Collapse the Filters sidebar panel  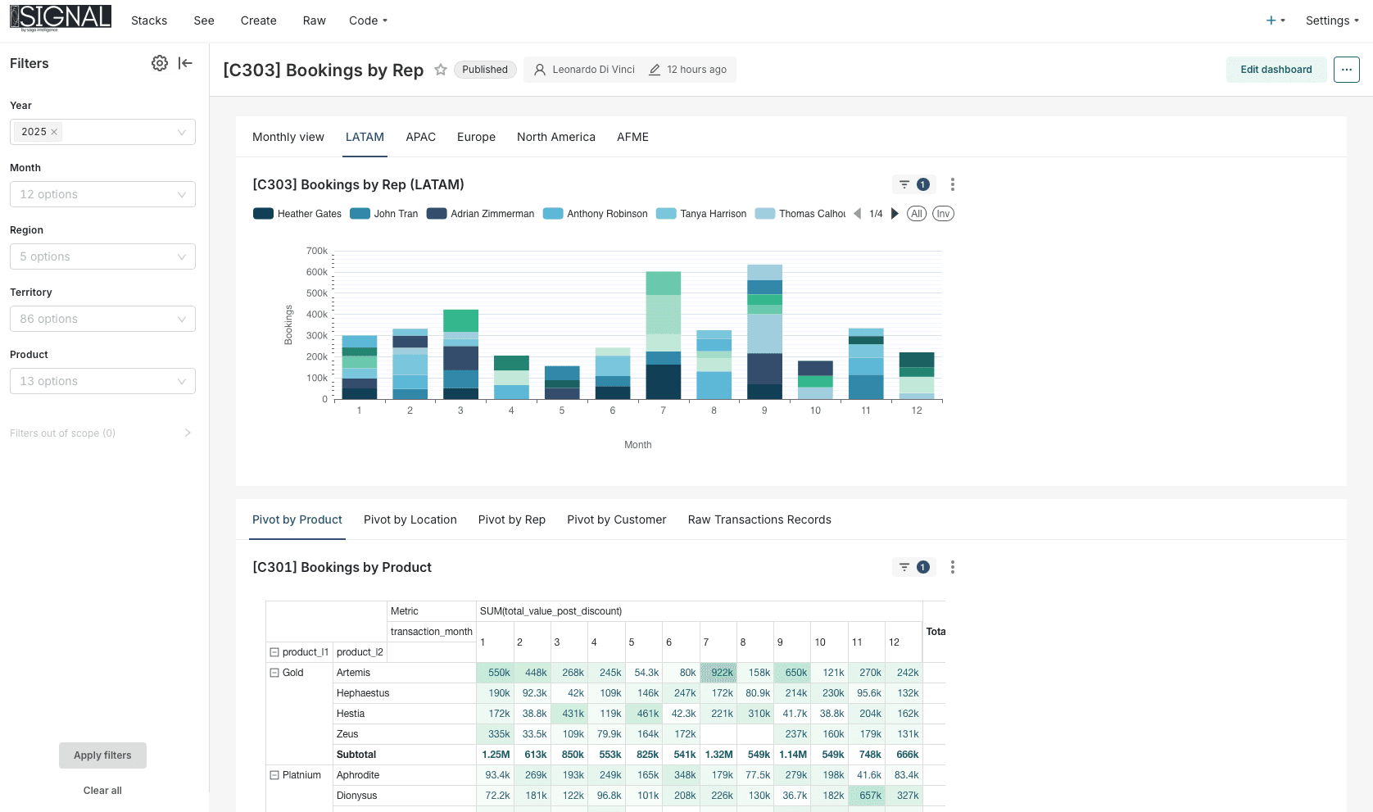click(x=185, y=63)
